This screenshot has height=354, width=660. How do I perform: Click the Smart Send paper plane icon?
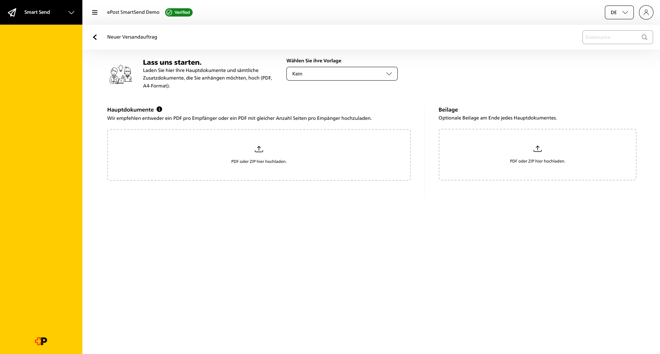click(x=12, y=12)
